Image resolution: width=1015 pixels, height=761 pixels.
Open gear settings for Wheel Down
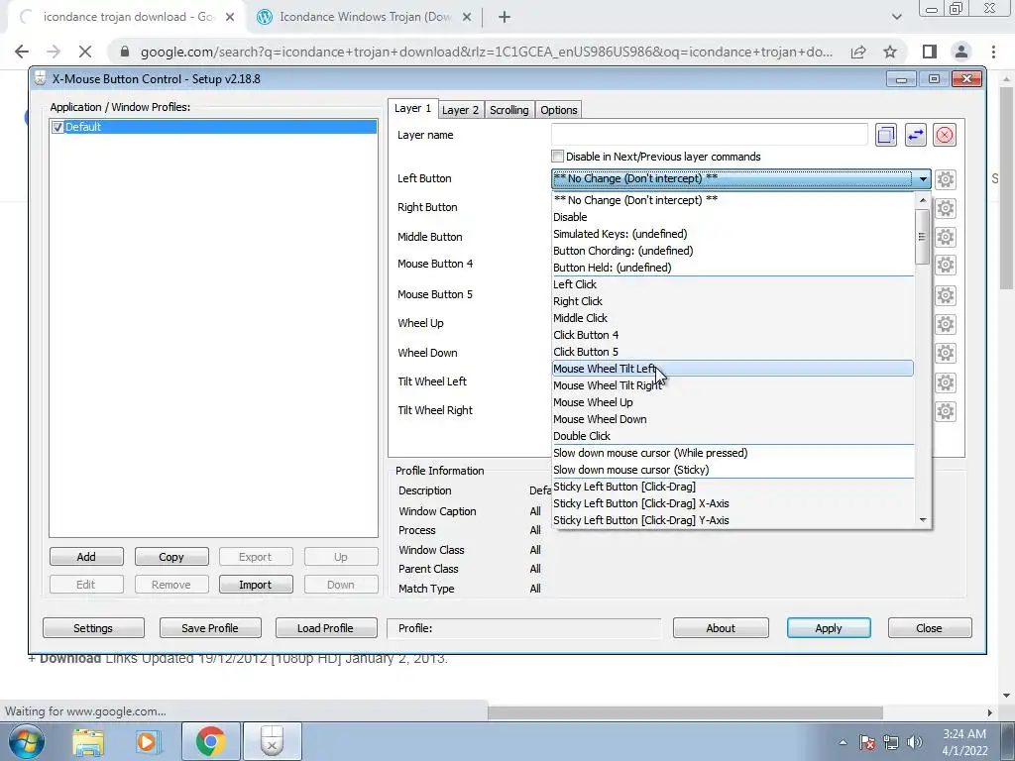coord(945,353)
